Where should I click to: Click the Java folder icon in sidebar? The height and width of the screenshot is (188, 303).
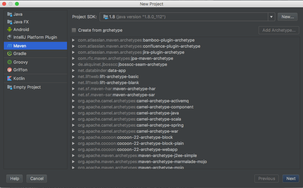click(10, 14)
